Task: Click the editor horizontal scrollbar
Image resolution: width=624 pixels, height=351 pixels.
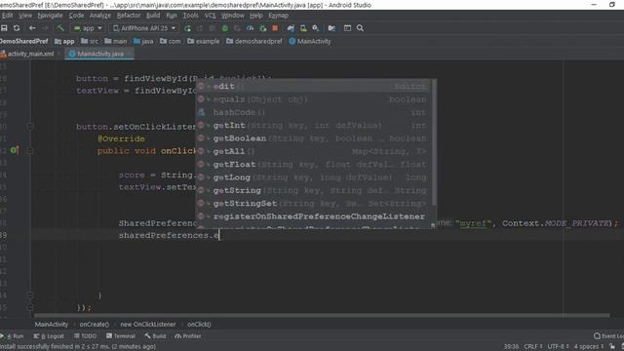Action: (x=322, y=315)
